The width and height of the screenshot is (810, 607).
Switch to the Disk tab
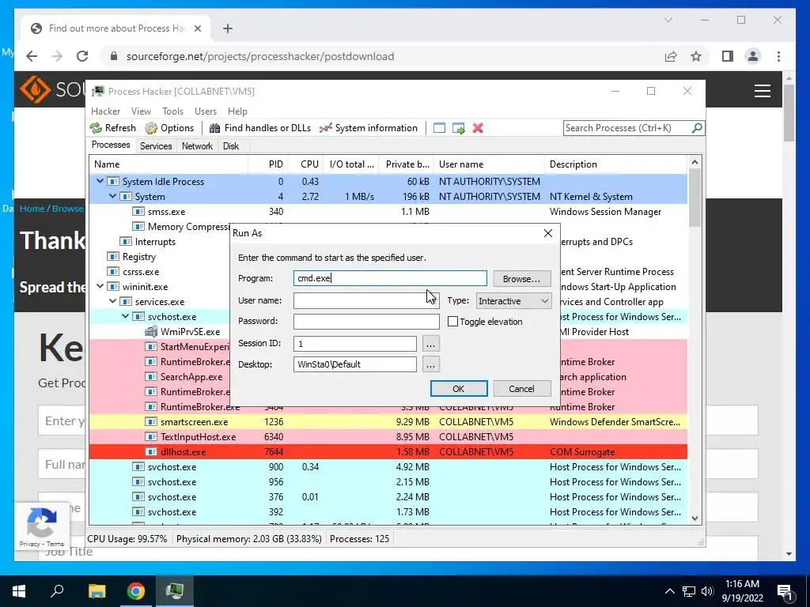[230, 146]
